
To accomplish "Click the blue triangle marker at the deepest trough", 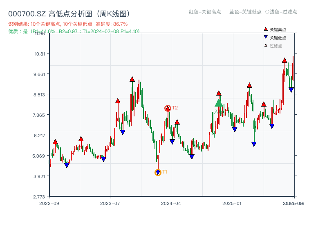I will tap(158, 173).
